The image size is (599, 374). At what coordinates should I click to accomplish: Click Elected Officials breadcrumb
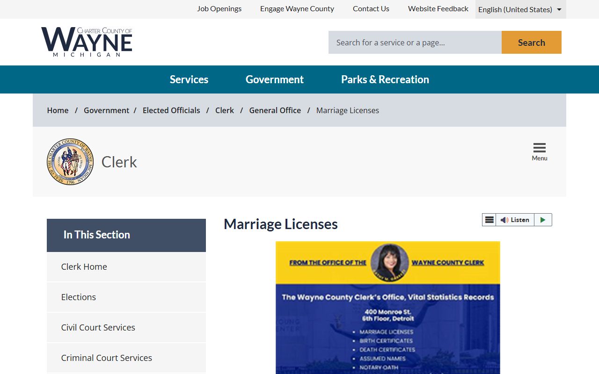point(171,110)
